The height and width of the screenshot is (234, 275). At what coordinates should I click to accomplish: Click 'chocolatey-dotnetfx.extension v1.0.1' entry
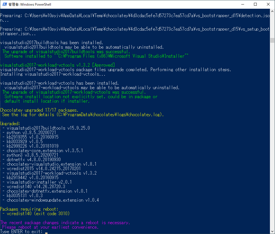click(x=47, y=191)
